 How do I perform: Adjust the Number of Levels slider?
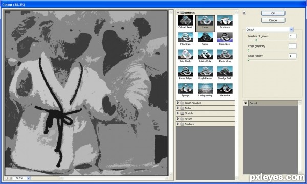point(256,40)
